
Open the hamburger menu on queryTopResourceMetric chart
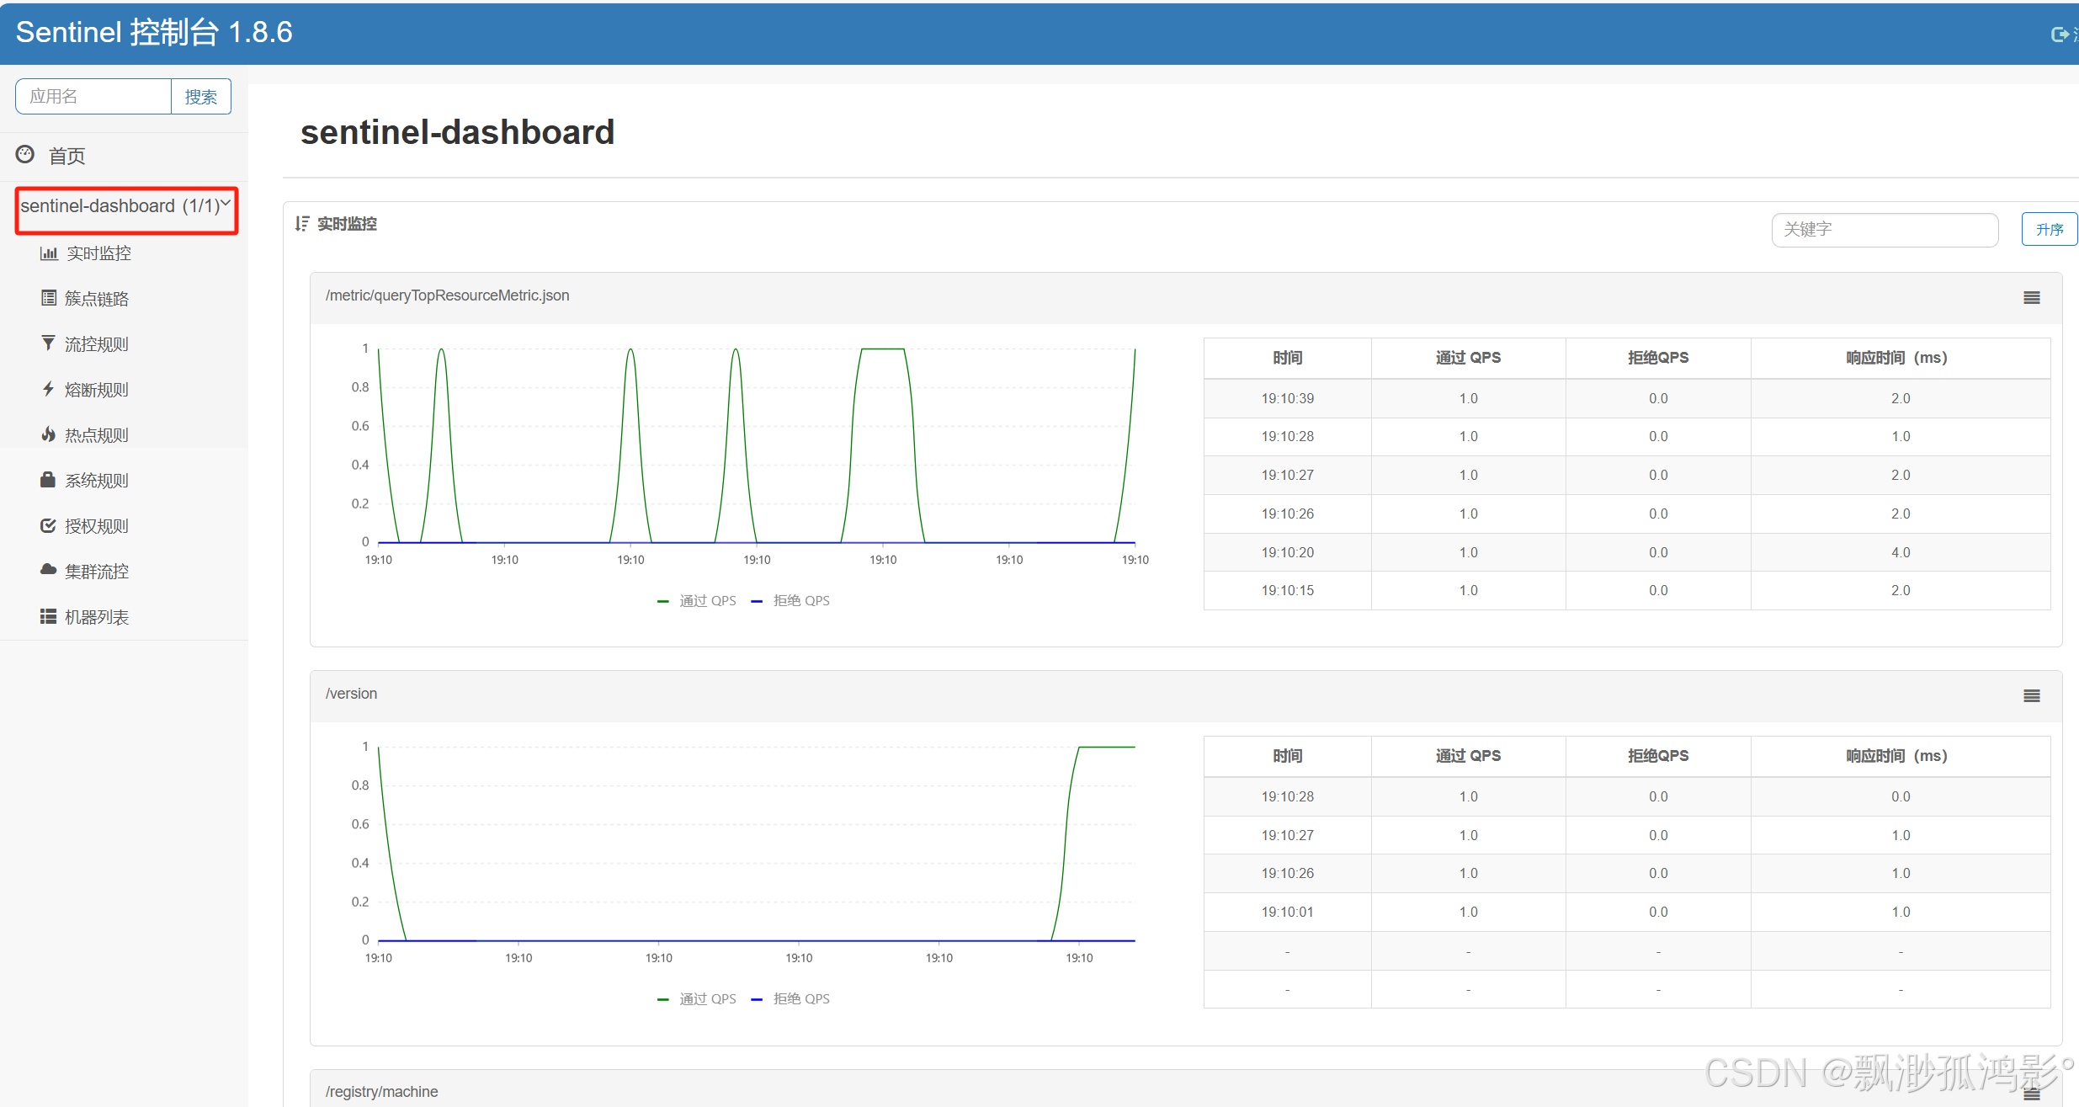click(2032, 296)
